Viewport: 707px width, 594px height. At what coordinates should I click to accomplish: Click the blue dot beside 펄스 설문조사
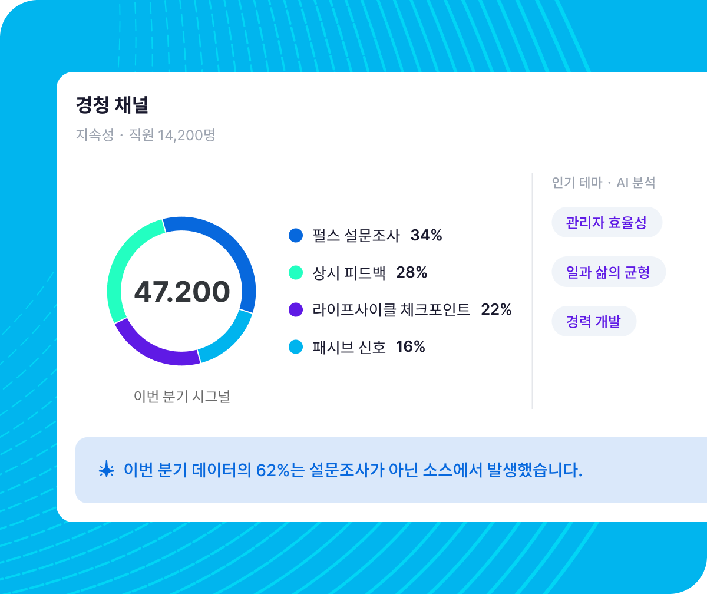296,236
